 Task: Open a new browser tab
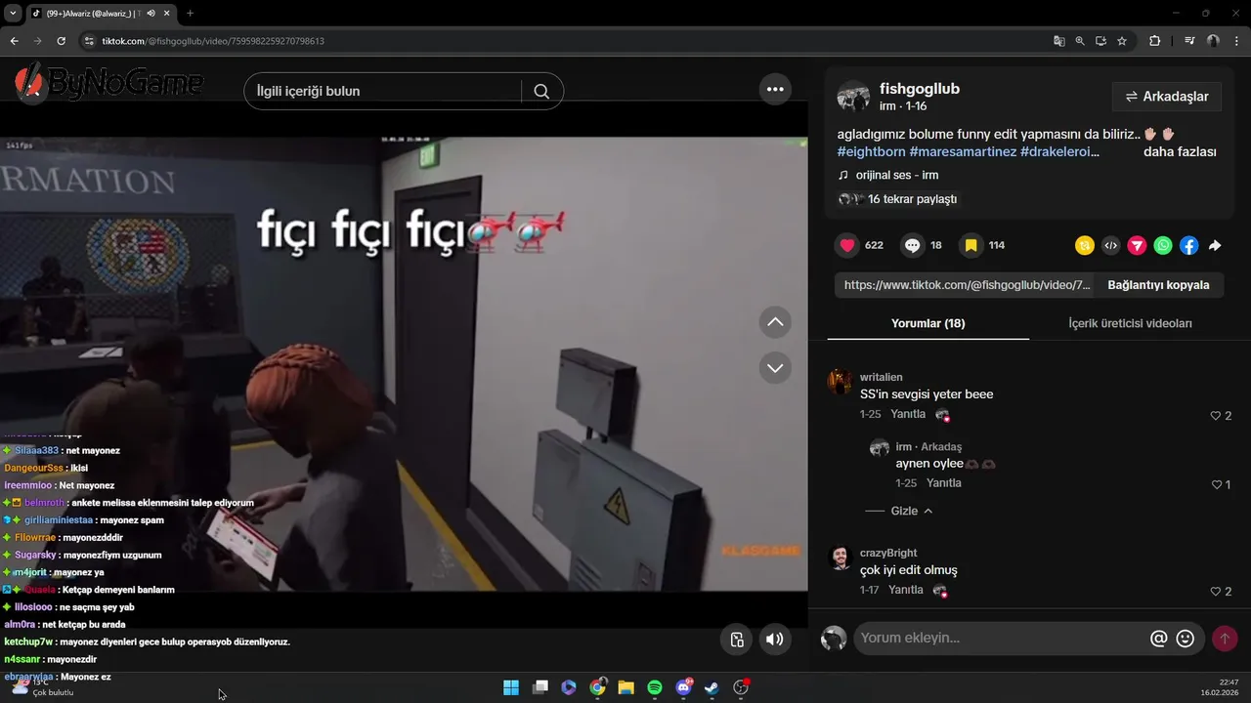coord(190,14)
